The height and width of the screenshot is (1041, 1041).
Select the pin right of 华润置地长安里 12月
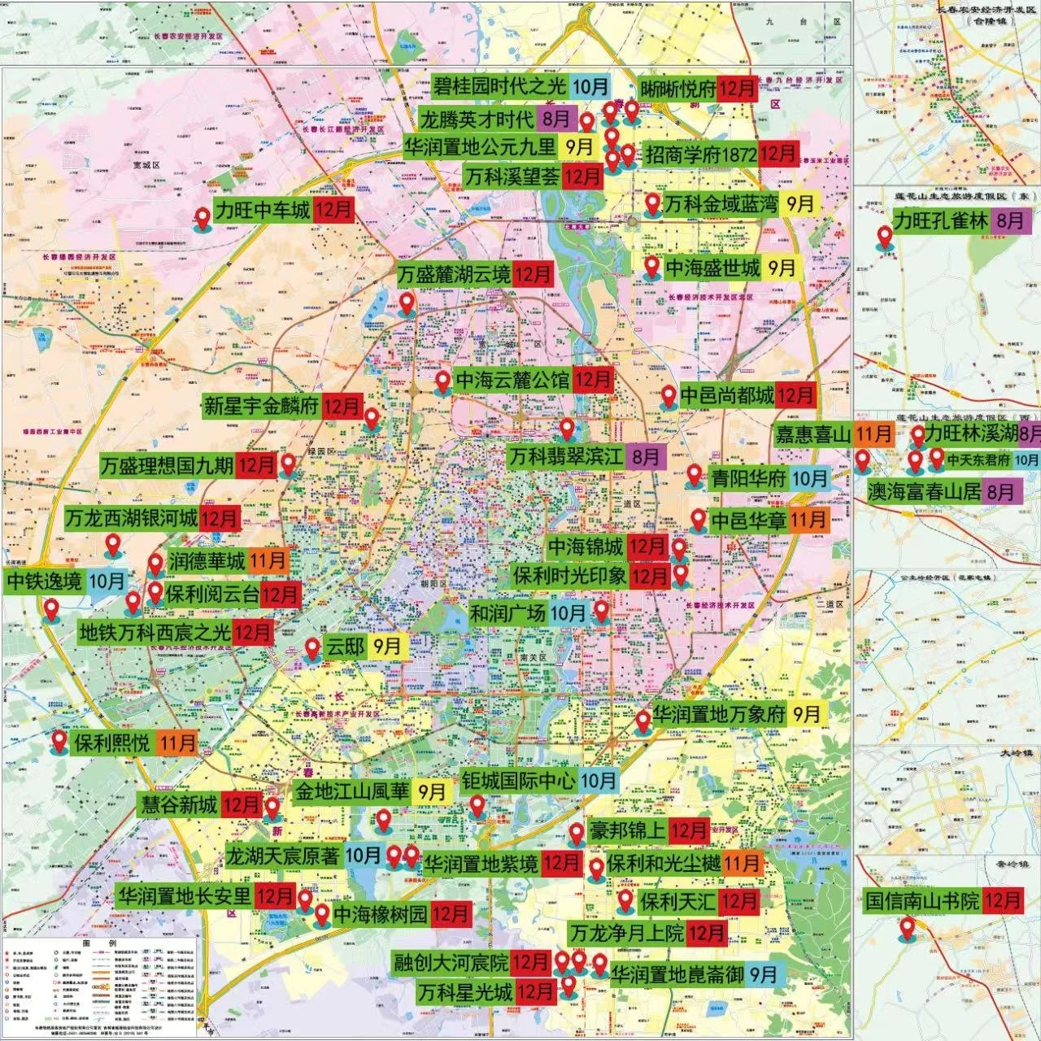point(305,901)
